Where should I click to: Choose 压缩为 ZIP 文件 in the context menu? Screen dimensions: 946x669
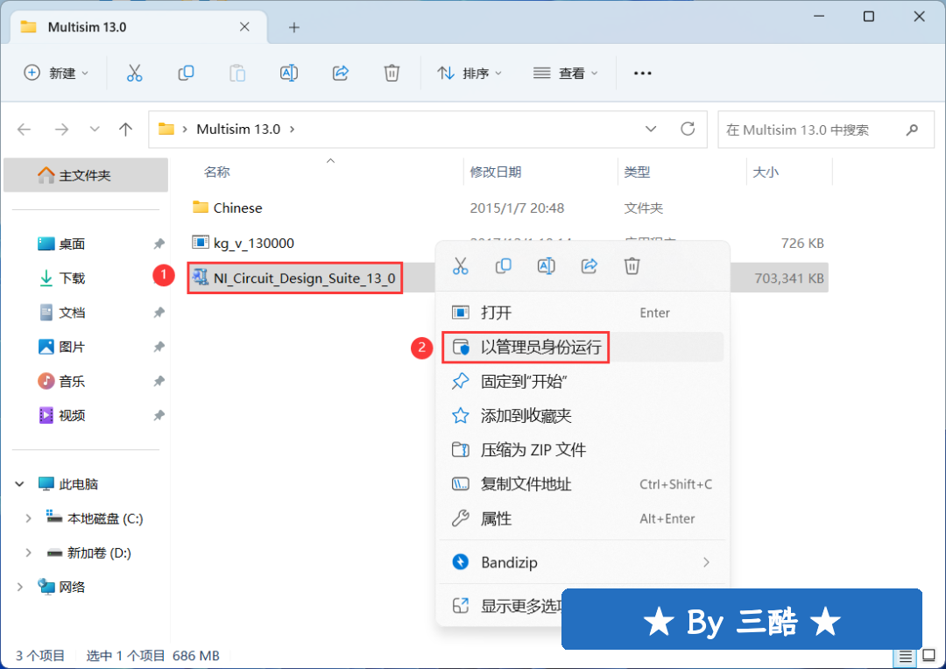(x=582, y=450)
